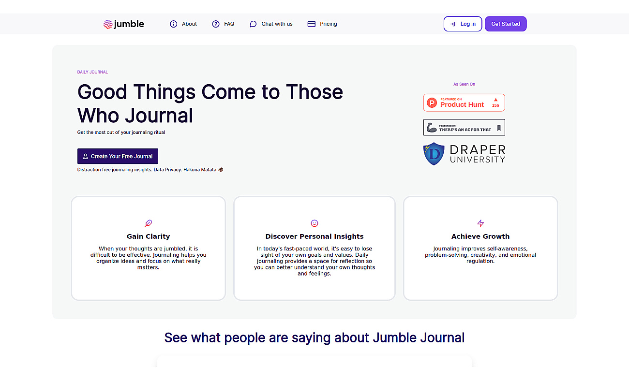Screen dimensions: 629x381
Task: Click the Discover Personal Insights heading
Action: (x=314, y=236)
